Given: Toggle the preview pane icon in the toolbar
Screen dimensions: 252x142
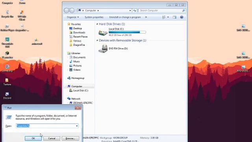Looking at the screenshot, I should [174, 17].
